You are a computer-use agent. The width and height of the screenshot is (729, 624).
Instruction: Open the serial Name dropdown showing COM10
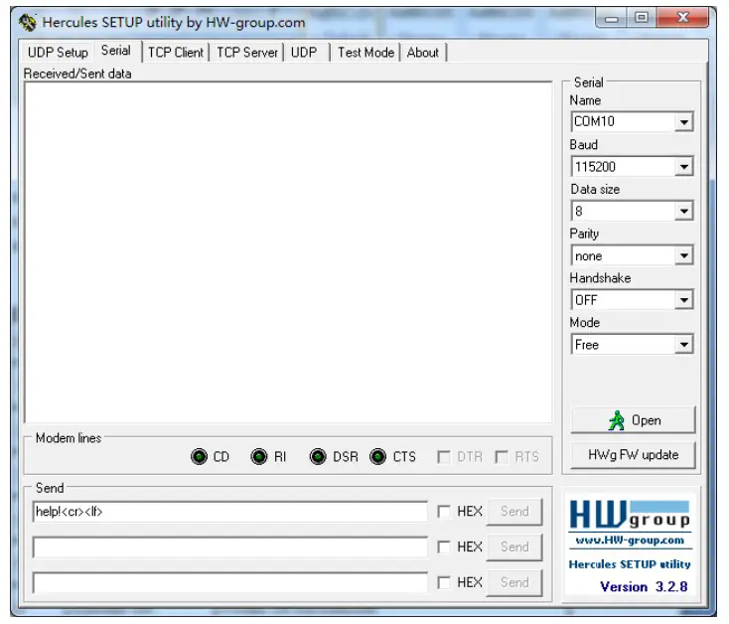tap(684, 122)
